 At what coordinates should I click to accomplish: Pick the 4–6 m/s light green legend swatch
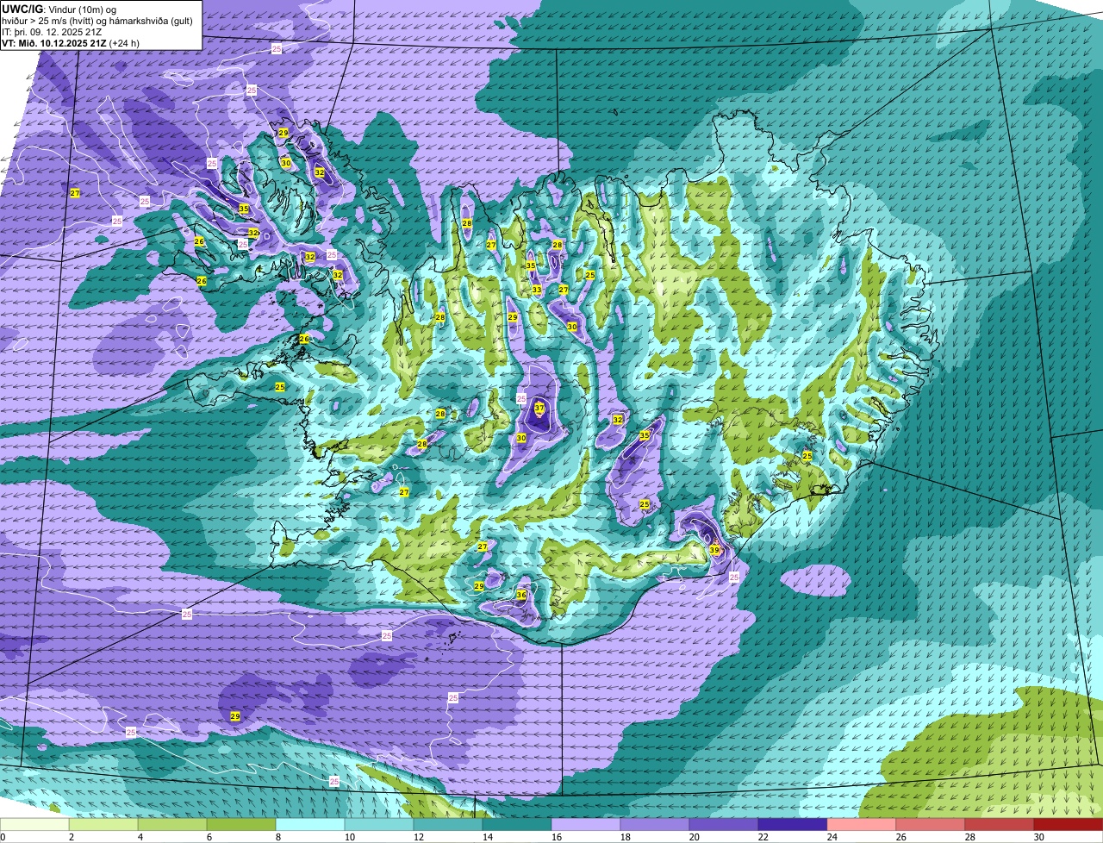tap(172, 824)
